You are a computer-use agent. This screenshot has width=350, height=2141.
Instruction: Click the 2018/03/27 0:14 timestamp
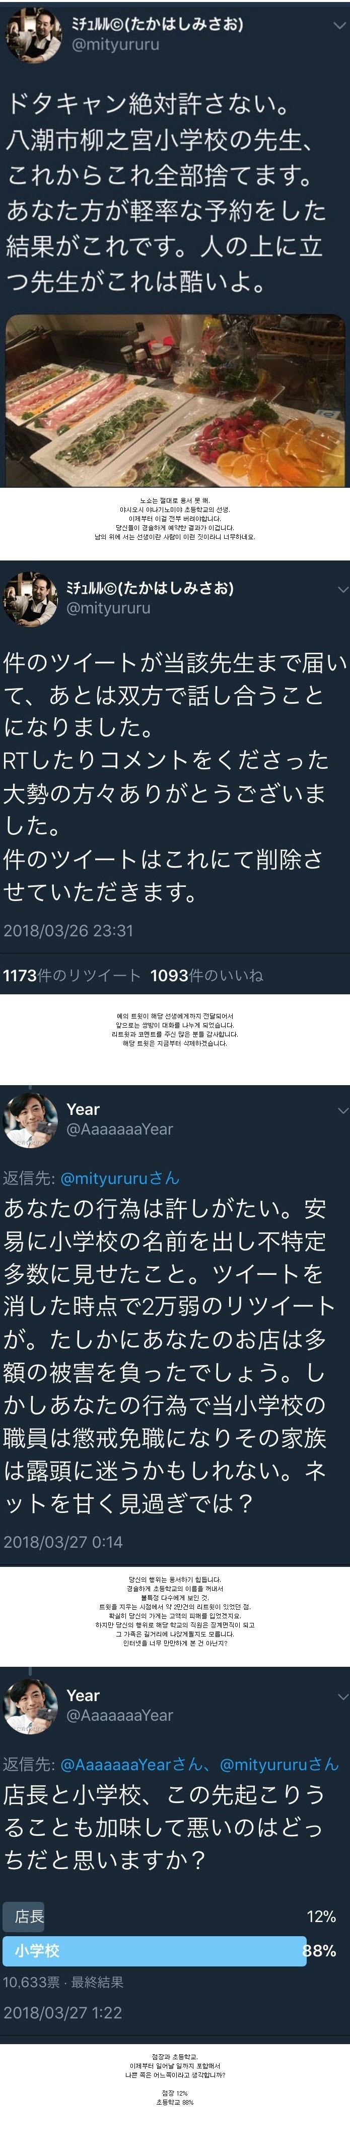tap(63, 1541)
